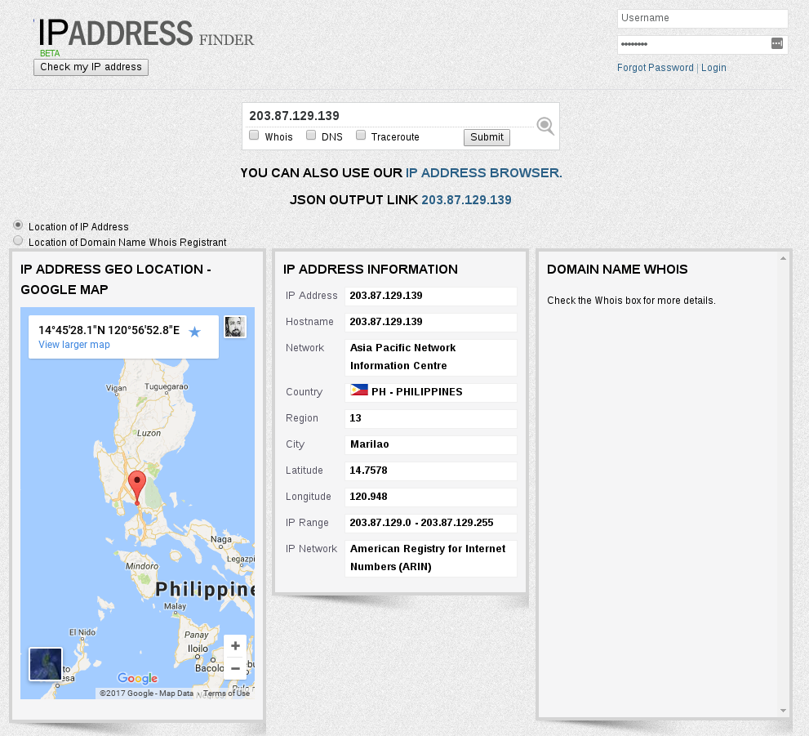Screen dimensions: 809x736
Task: Click the Tuguegarao label on the map
Action: (167, 386)
